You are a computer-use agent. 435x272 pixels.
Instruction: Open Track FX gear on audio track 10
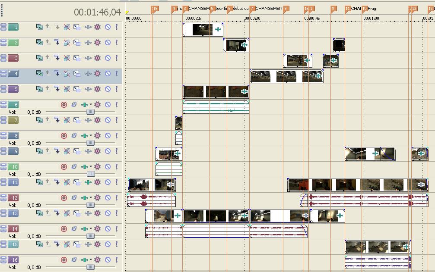click(97, 166)
